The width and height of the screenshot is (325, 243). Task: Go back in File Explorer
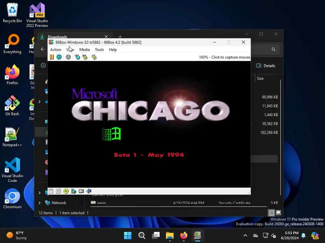point(43,49)
